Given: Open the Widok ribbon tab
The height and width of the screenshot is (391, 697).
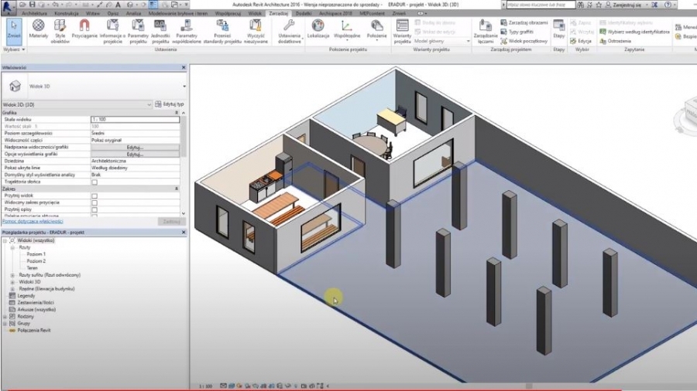Looking at the screenshot, I should coord(255,14).
